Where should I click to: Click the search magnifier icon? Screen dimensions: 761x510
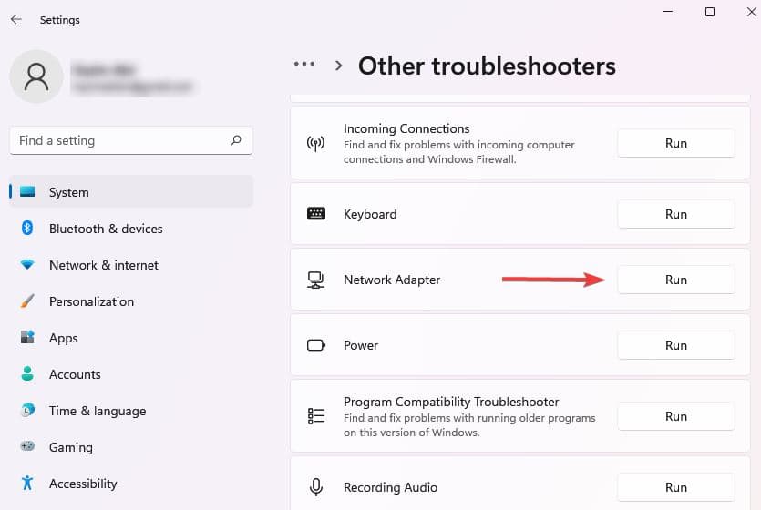(236, 140)
